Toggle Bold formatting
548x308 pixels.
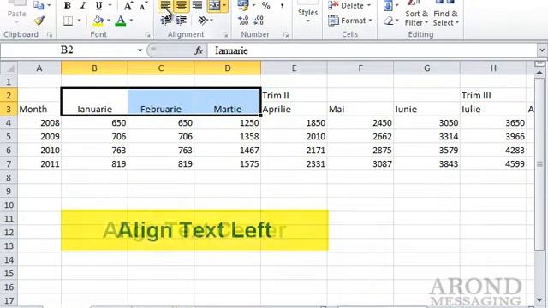tap(68, 6)
